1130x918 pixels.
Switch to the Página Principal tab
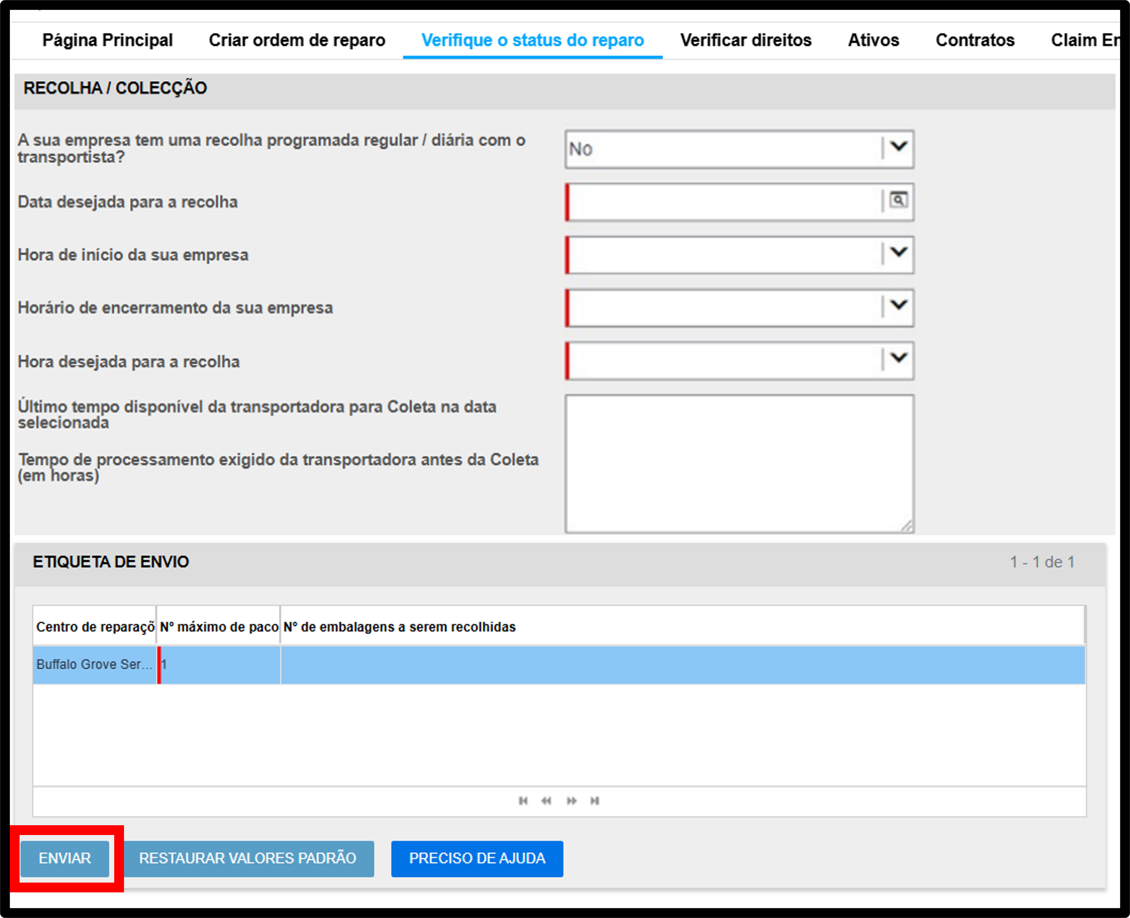[x=107, y=40]
